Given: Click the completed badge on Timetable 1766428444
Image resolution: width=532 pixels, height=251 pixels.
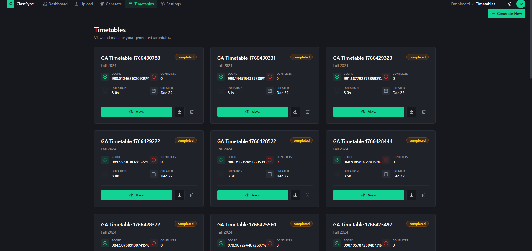Looking at the screenshot, I should coord(418,141).
